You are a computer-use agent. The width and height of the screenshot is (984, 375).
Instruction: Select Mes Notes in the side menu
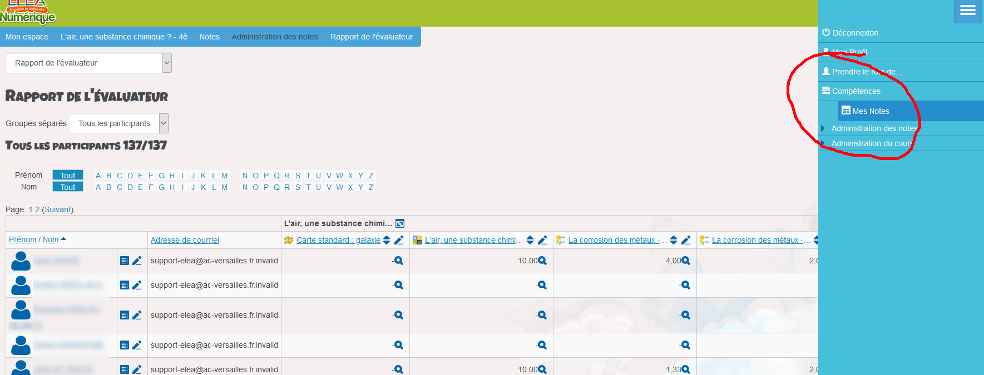871,111
